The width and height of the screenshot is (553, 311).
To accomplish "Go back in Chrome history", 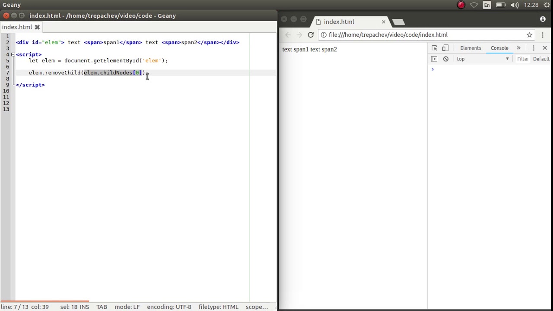I will click(x=288, y=35).
